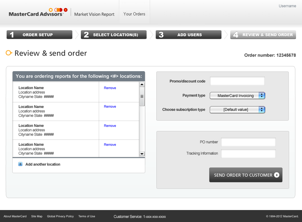Open Market Vision Report in header
This screenshot has height=222, width=302.
pos(94,14)
